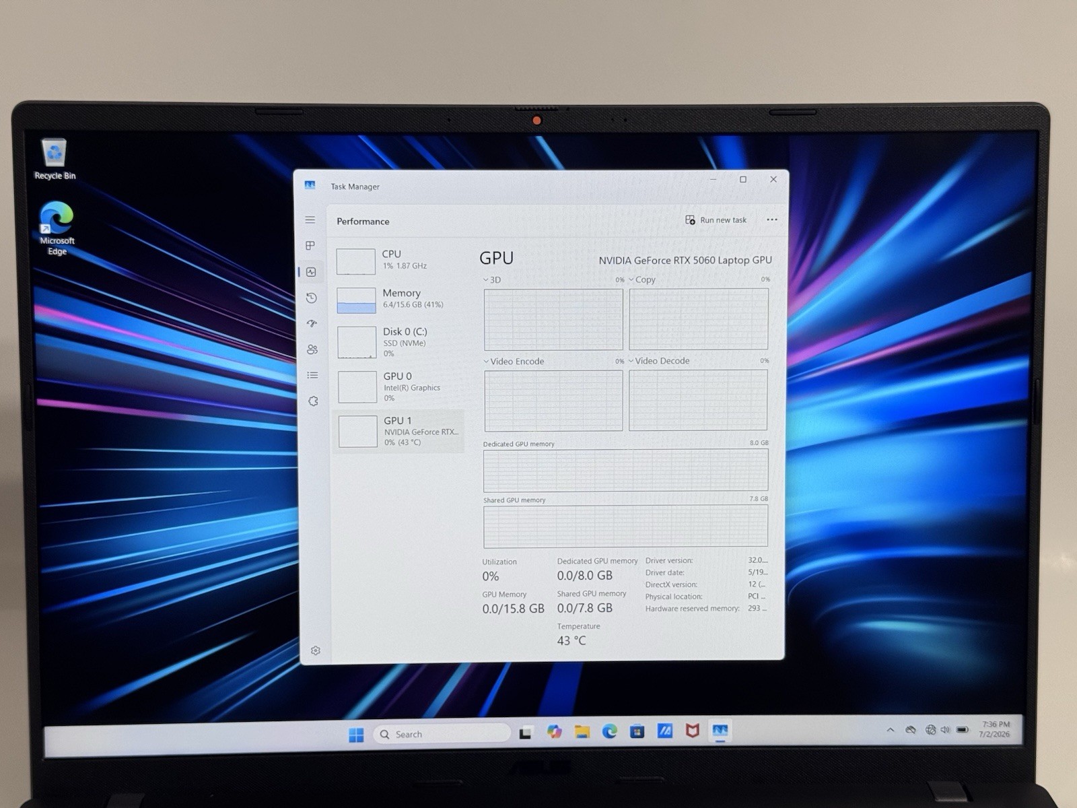
Task: Select the Performance page icon in sidebar
Action: point(311,272)
